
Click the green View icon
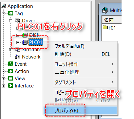pyautogui.click(x=10, y=79)
